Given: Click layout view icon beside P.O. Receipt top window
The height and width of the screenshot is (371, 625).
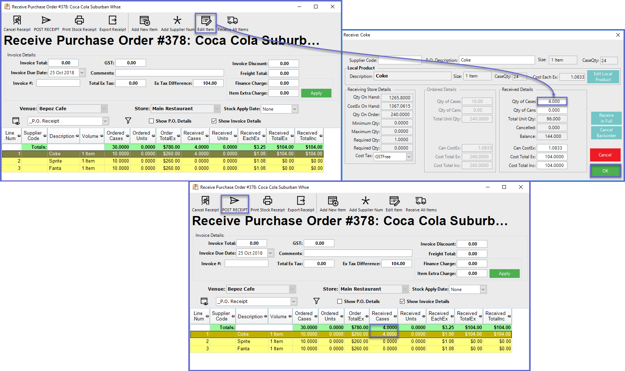Looking at the screenshot, I should coord(16,121).
